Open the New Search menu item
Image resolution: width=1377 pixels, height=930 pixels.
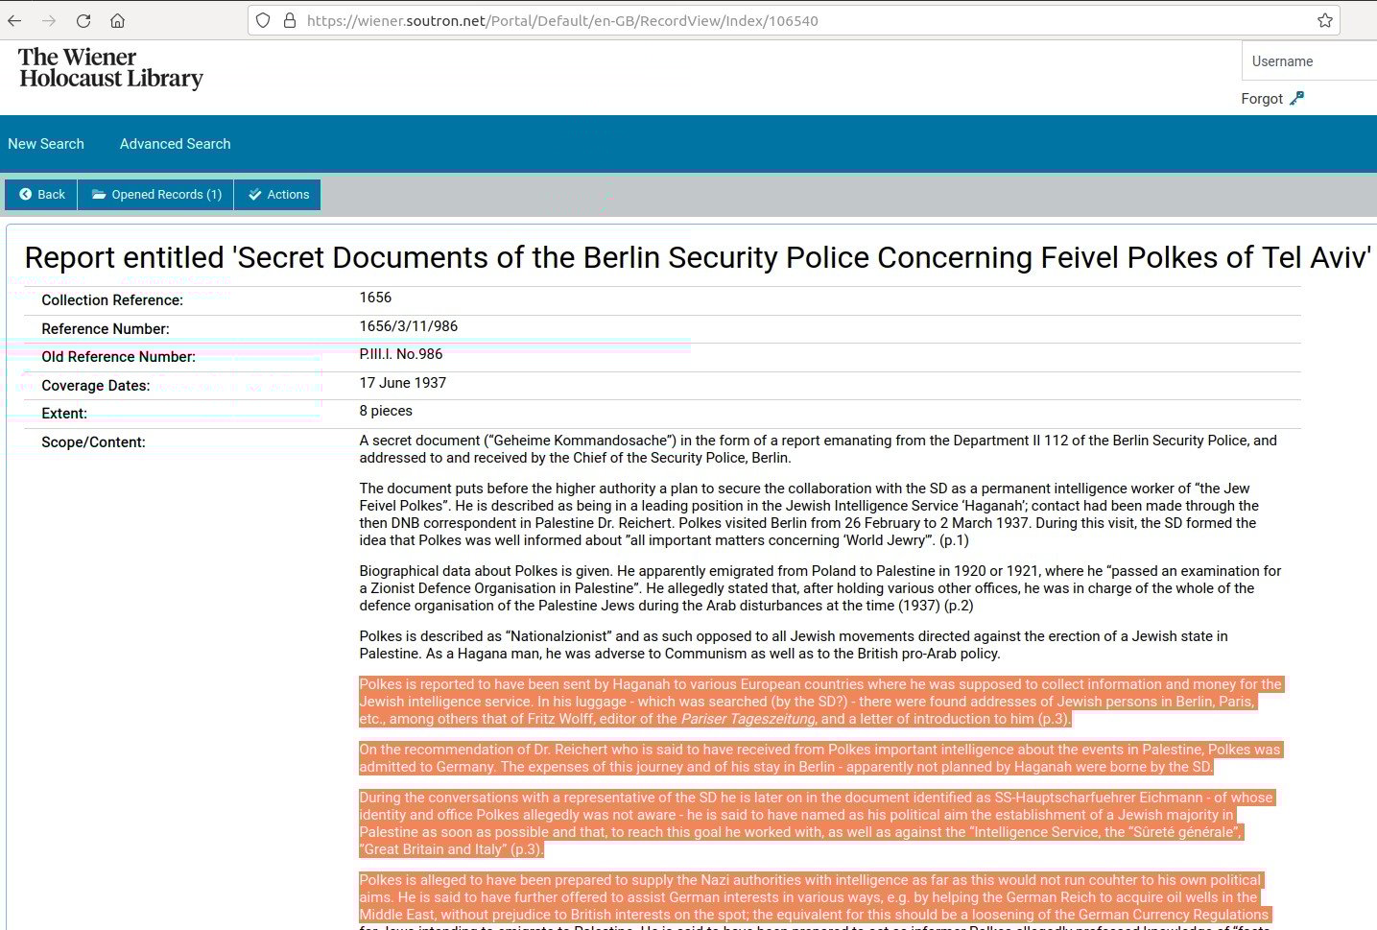(46, 144)
